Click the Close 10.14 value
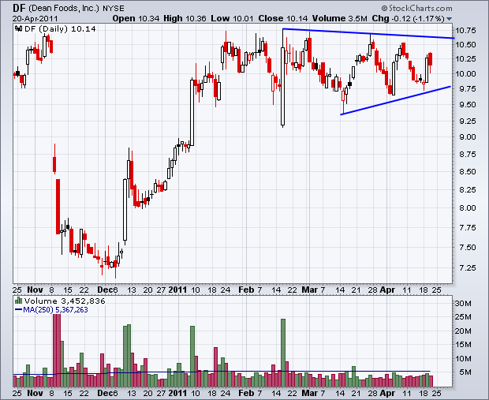Image resolution: width=489 pixels, height=400 pixels. click(x=283, y=18)
